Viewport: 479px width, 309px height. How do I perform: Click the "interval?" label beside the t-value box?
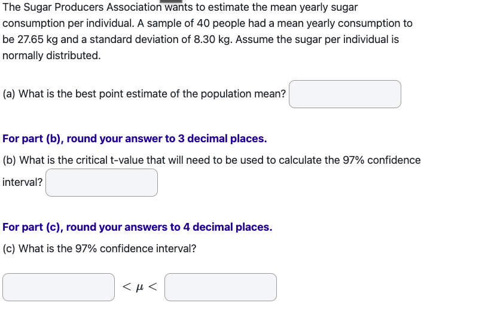point(23,182)
